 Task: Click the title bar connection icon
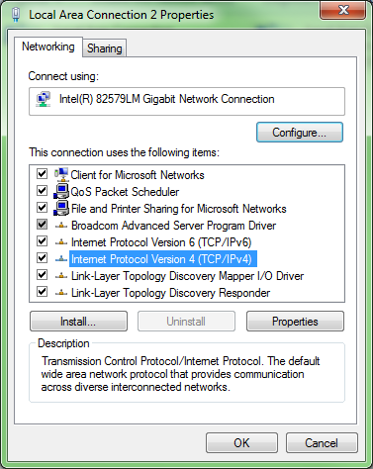16,15
